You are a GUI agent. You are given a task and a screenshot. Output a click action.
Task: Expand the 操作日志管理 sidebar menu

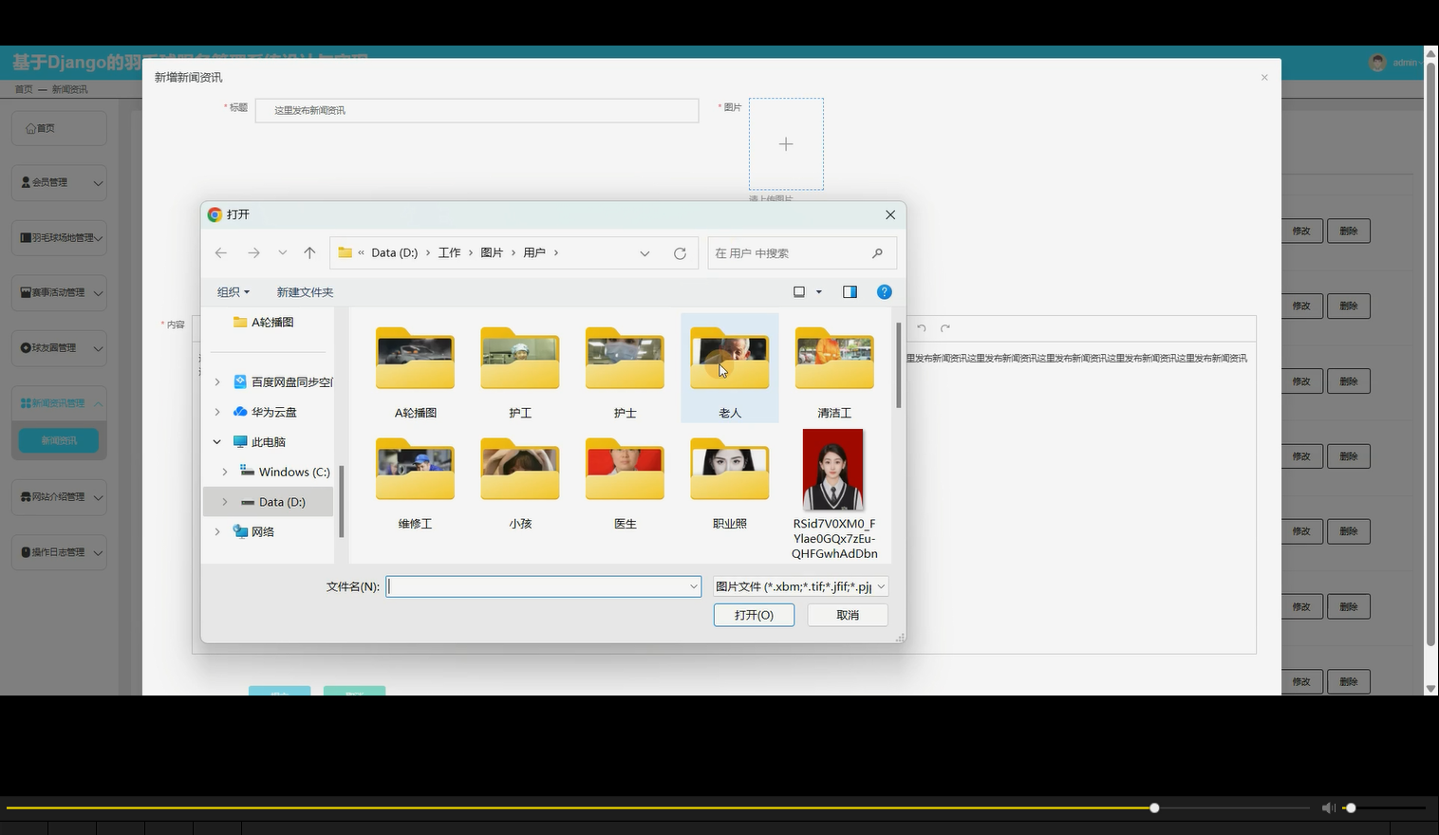59,552
